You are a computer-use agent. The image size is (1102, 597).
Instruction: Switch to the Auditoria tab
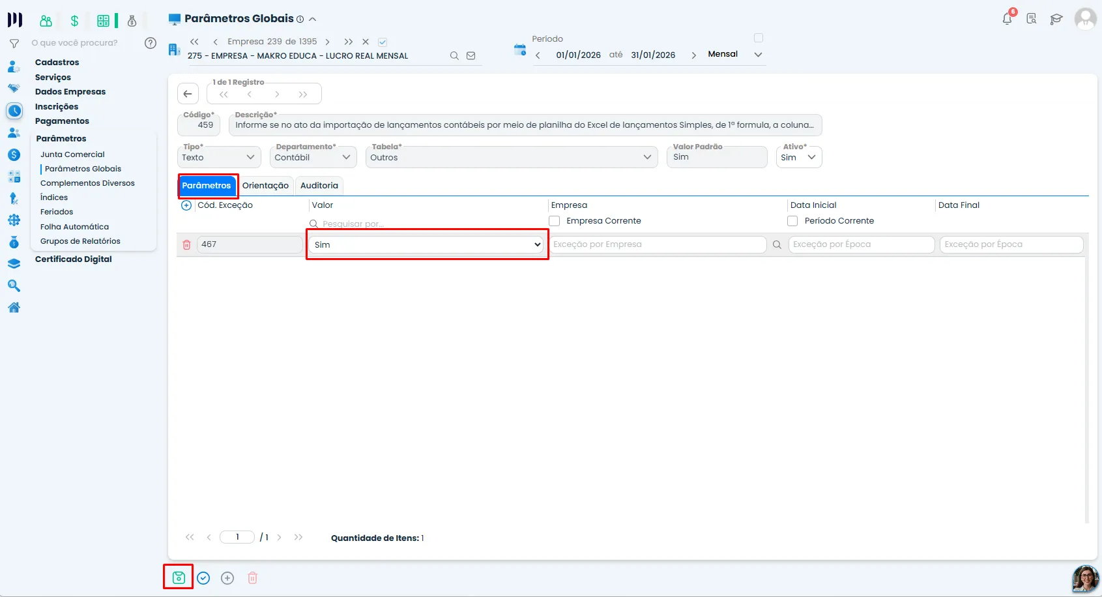319,186
